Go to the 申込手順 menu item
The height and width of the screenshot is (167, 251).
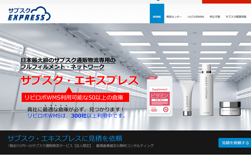pyautogui.click(x=215, y=17)
